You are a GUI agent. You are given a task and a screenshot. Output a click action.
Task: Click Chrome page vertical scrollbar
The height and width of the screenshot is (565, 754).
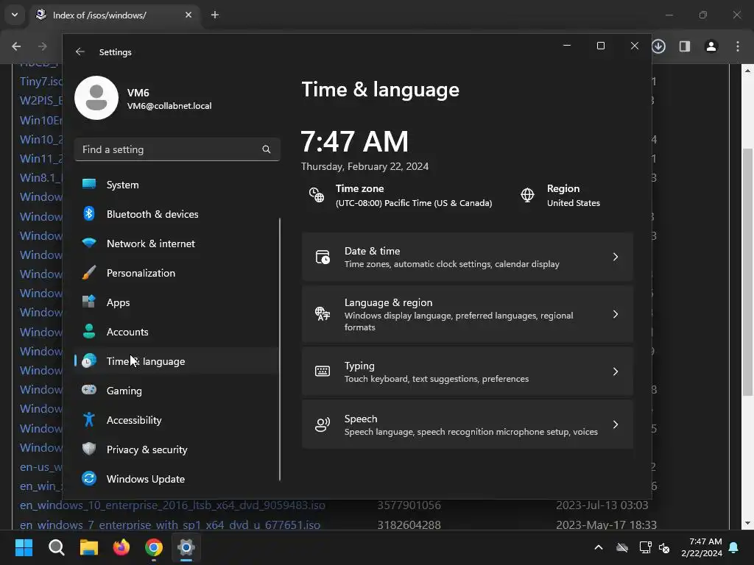pyautogui.click(x=747, y=272)
